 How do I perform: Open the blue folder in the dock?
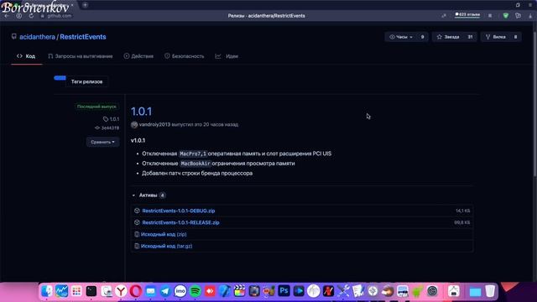475,292
